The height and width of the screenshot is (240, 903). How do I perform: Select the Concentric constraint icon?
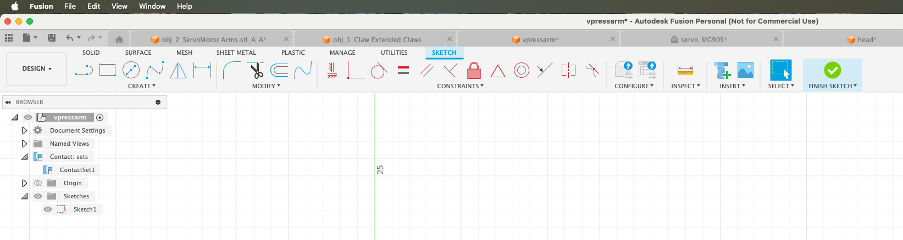(x=521, y=70)
